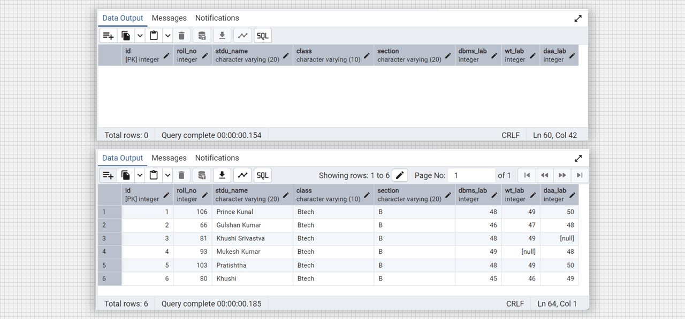The image size is (685, 319).
Task: Click [null] cell in daa_lab column
Action: pyautogui.click(x=559, y=238)
